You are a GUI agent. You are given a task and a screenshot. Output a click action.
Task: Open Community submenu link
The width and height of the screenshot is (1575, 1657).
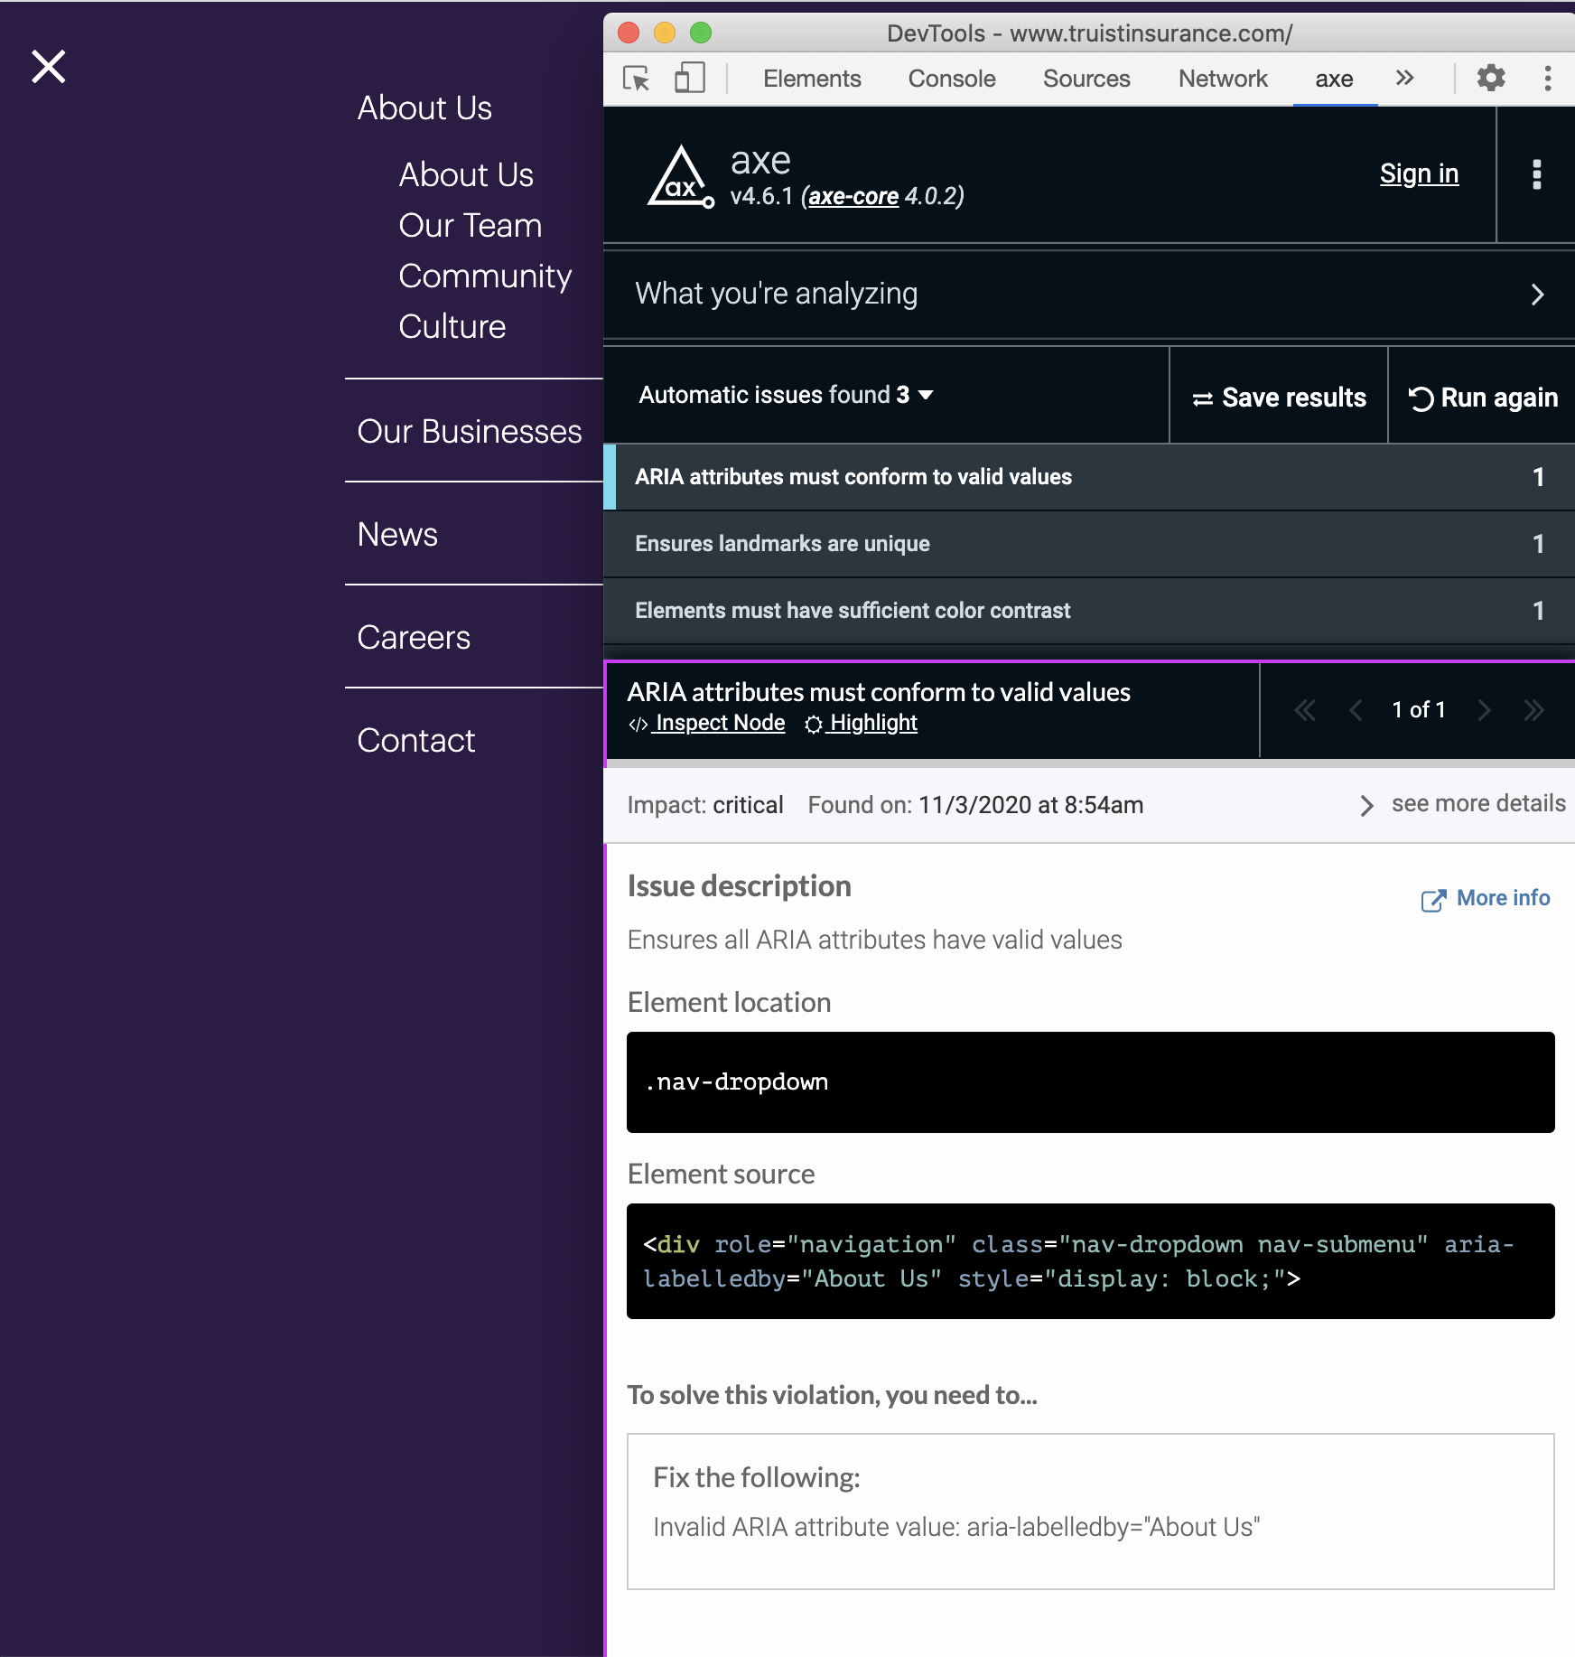(x=485, y=276)
